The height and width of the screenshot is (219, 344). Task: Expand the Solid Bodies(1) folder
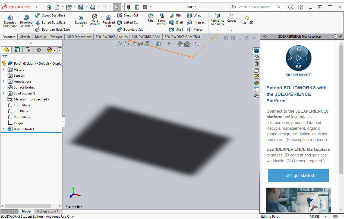(x=4, y=93)
